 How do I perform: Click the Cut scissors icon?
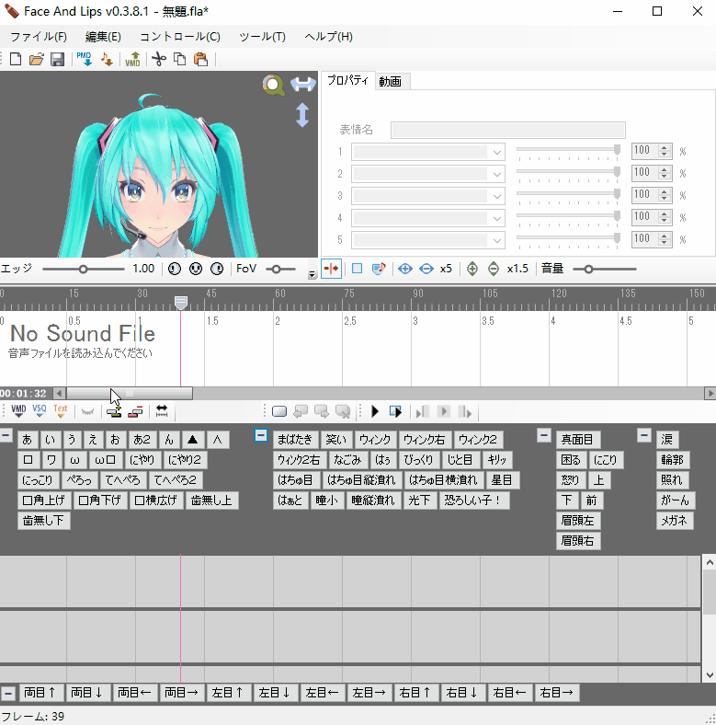click(159, 59)
